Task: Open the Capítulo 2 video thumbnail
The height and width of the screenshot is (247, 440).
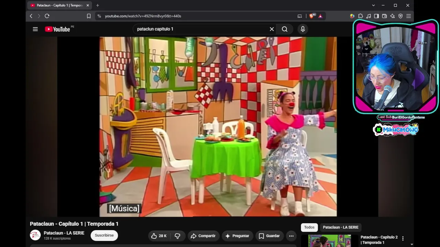Action: coord(330,241)
